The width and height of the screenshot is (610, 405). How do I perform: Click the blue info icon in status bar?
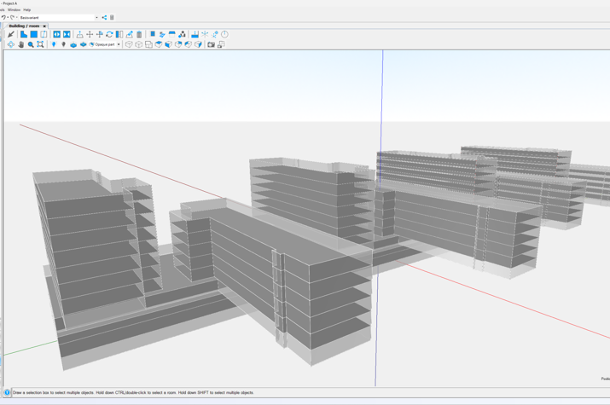[x=7, y=393]
